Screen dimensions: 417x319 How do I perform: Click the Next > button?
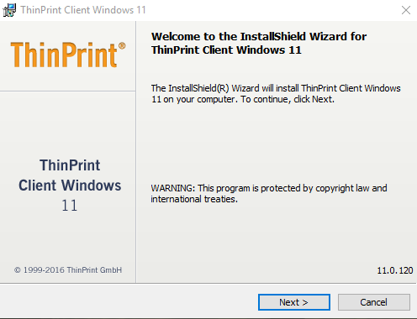coord(294,302)
